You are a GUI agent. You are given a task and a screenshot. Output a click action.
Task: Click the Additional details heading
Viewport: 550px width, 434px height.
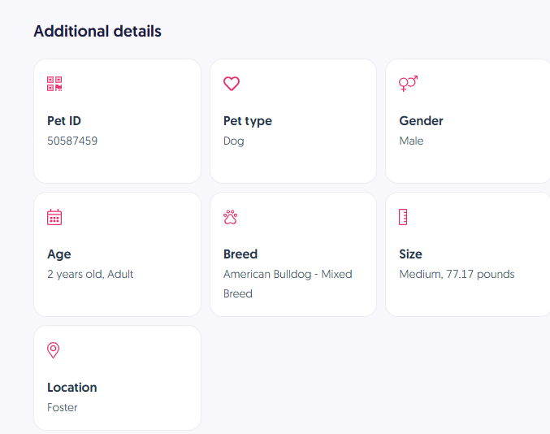pyautogui.click(x=97, y=32)
